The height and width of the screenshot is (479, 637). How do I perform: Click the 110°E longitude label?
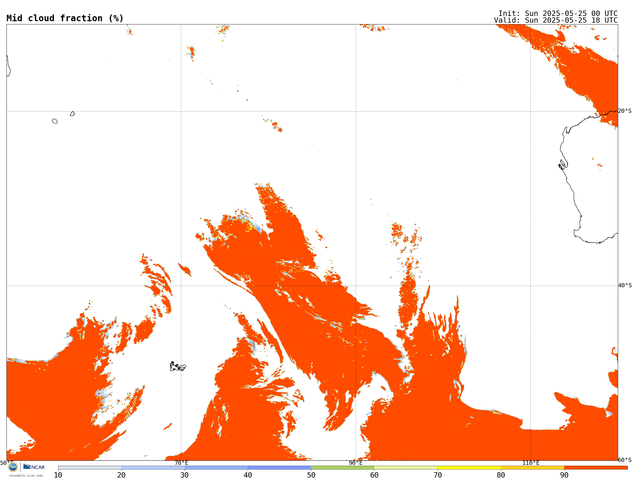click(x=531, y=463)
